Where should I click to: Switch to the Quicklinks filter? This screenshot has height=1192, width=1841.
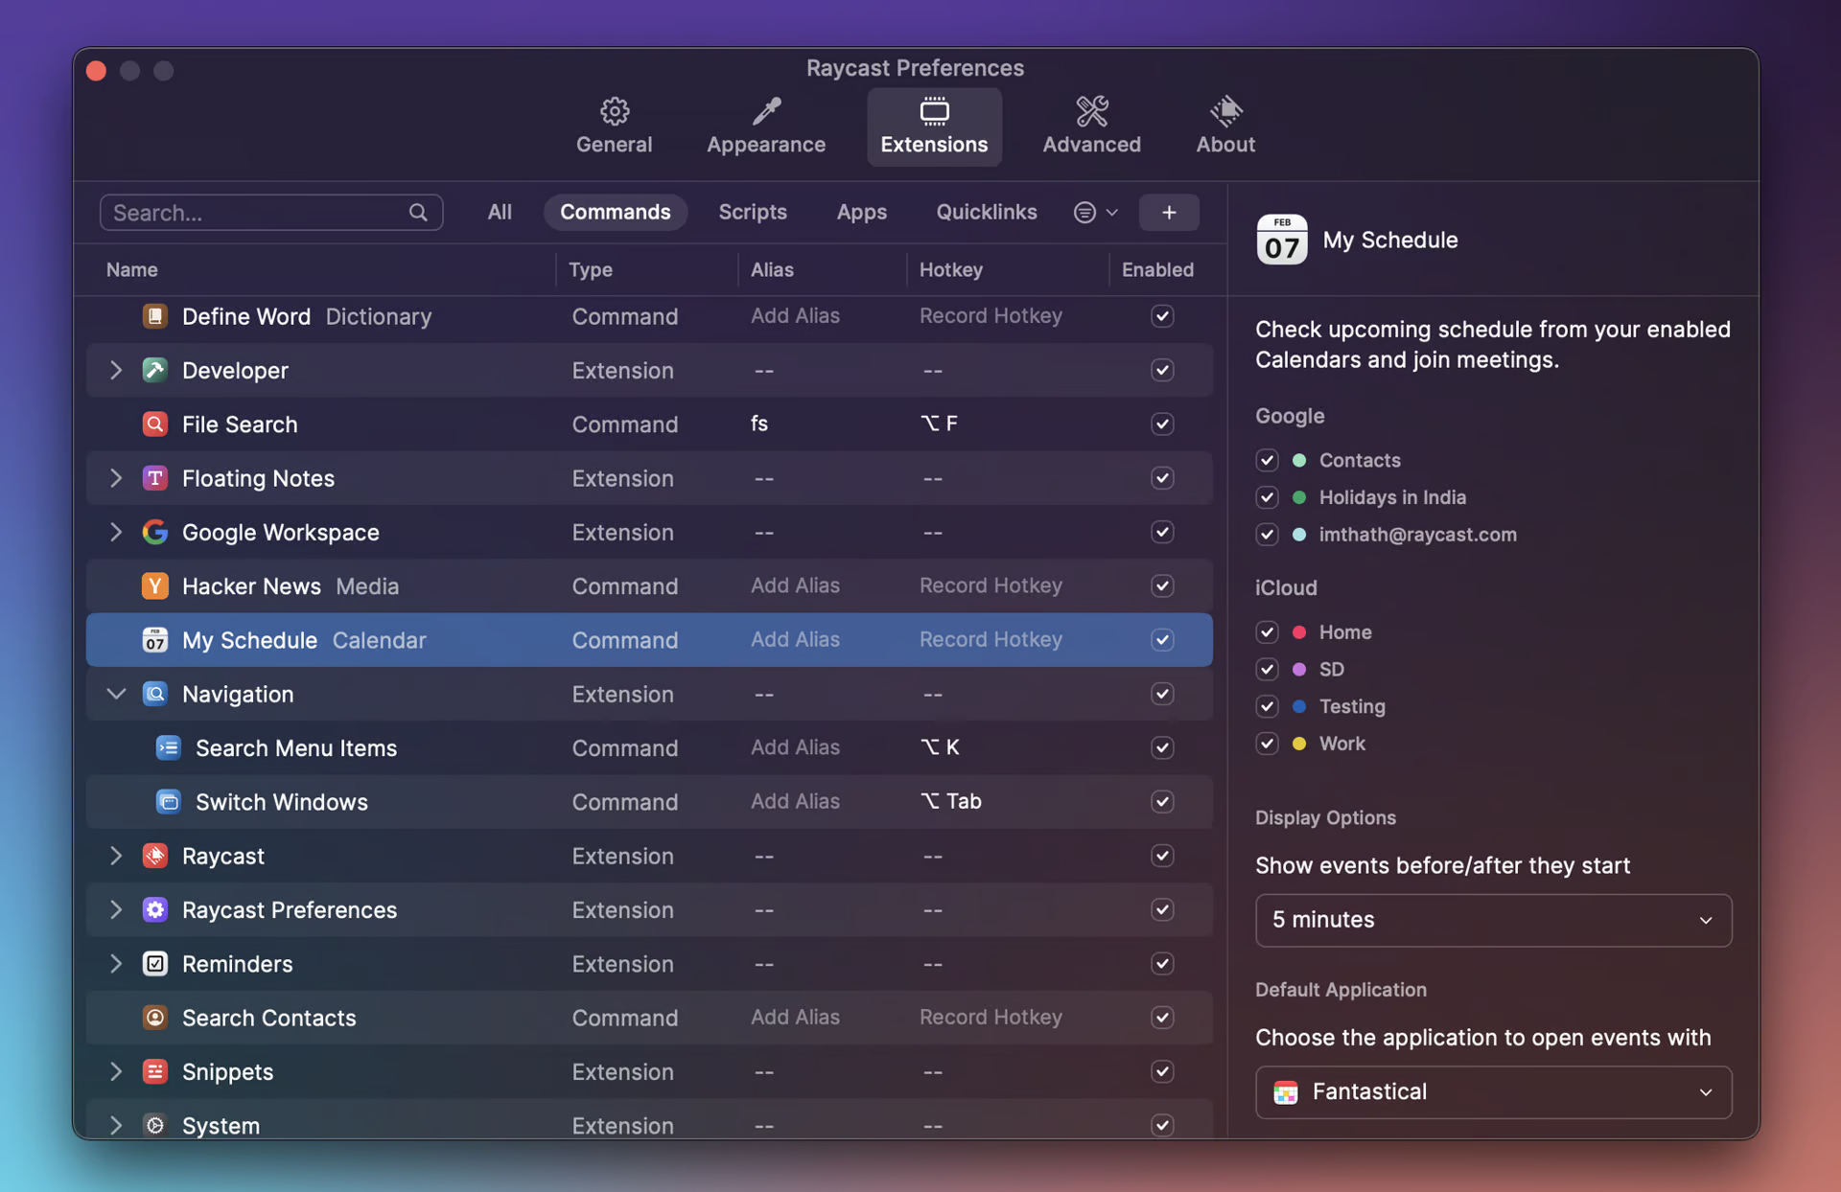[x=987, y=212]
